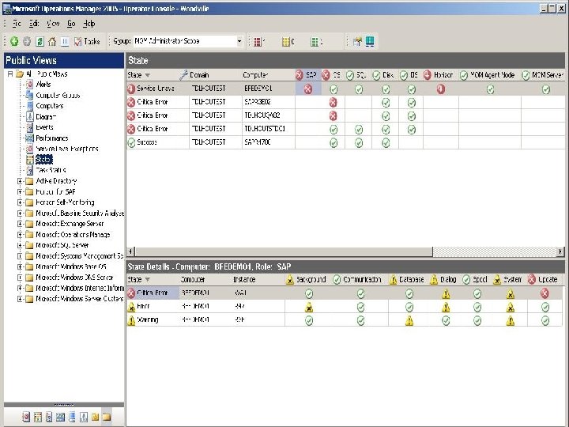Open the File menu
This screenshot has height=427, width=569.
[17, 24]
